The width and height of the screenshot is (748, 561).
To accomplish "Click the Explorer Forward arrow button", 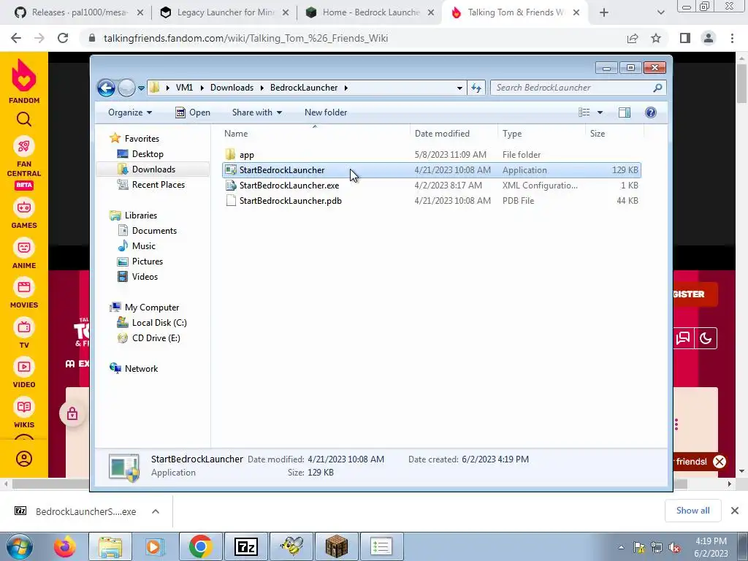I will tap(126, 88).
